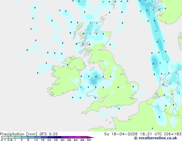Click the 'GFS 0.25' model label

point(49,134)
